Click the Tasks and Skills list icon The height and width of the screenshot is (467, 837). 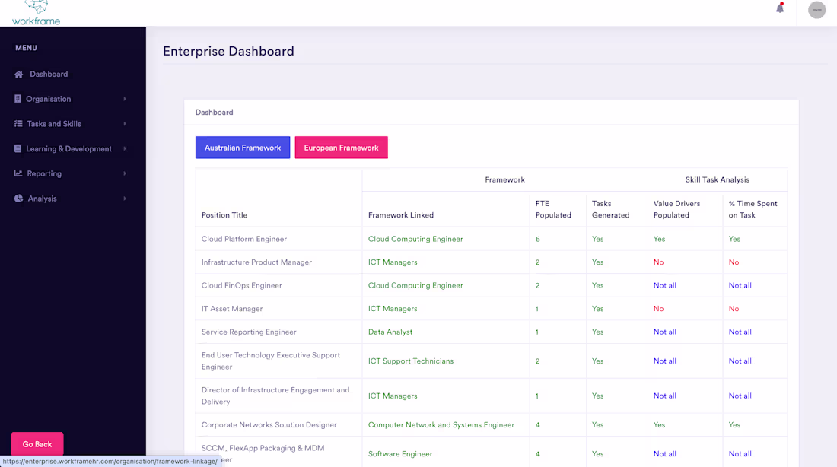17,123
